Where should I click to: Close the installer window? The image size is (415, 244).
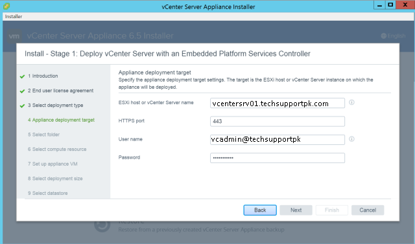(x=405, y=5)
